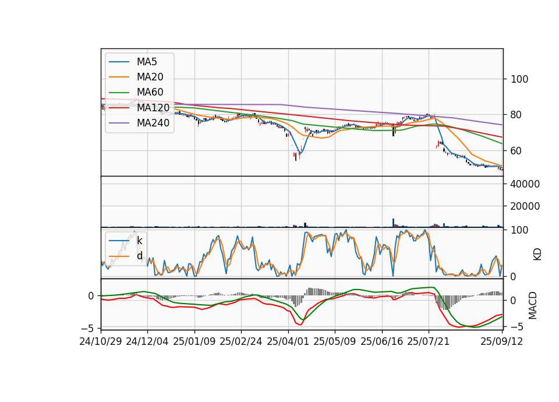Click the blue MA5 legend line sample
559x402 pixels.
point(119,62)
